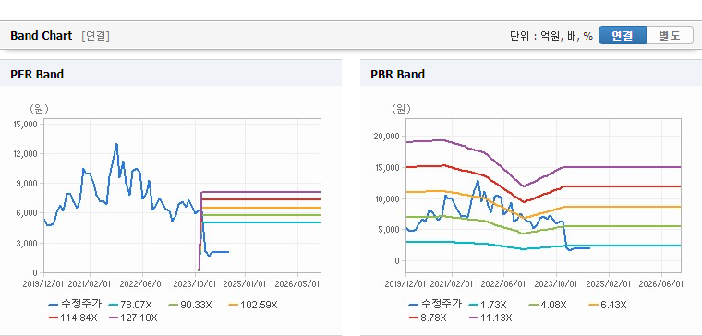This screenshot has width=702, height=336.
Task: Toggle 114.84X series in PER legend
Action: click(x=73, y=318)
